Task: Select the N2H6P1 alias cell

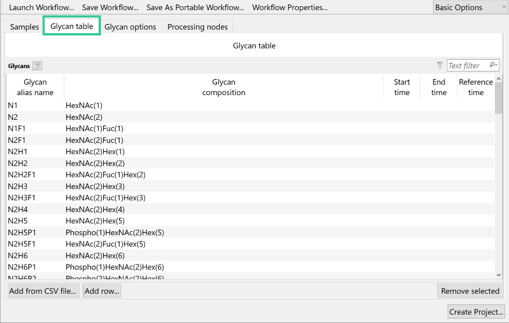Action: coord(22,267)
